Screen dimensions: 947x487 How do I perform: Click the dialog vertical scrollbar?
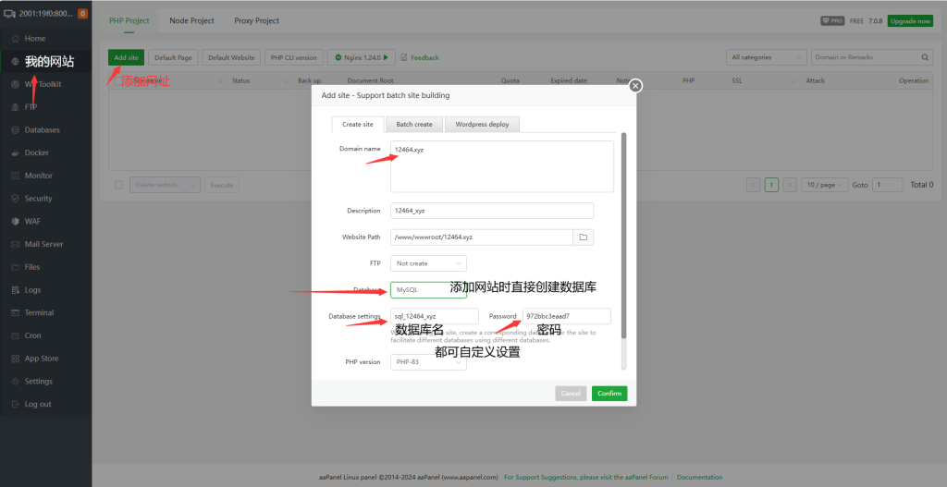(x=624, y=236)
